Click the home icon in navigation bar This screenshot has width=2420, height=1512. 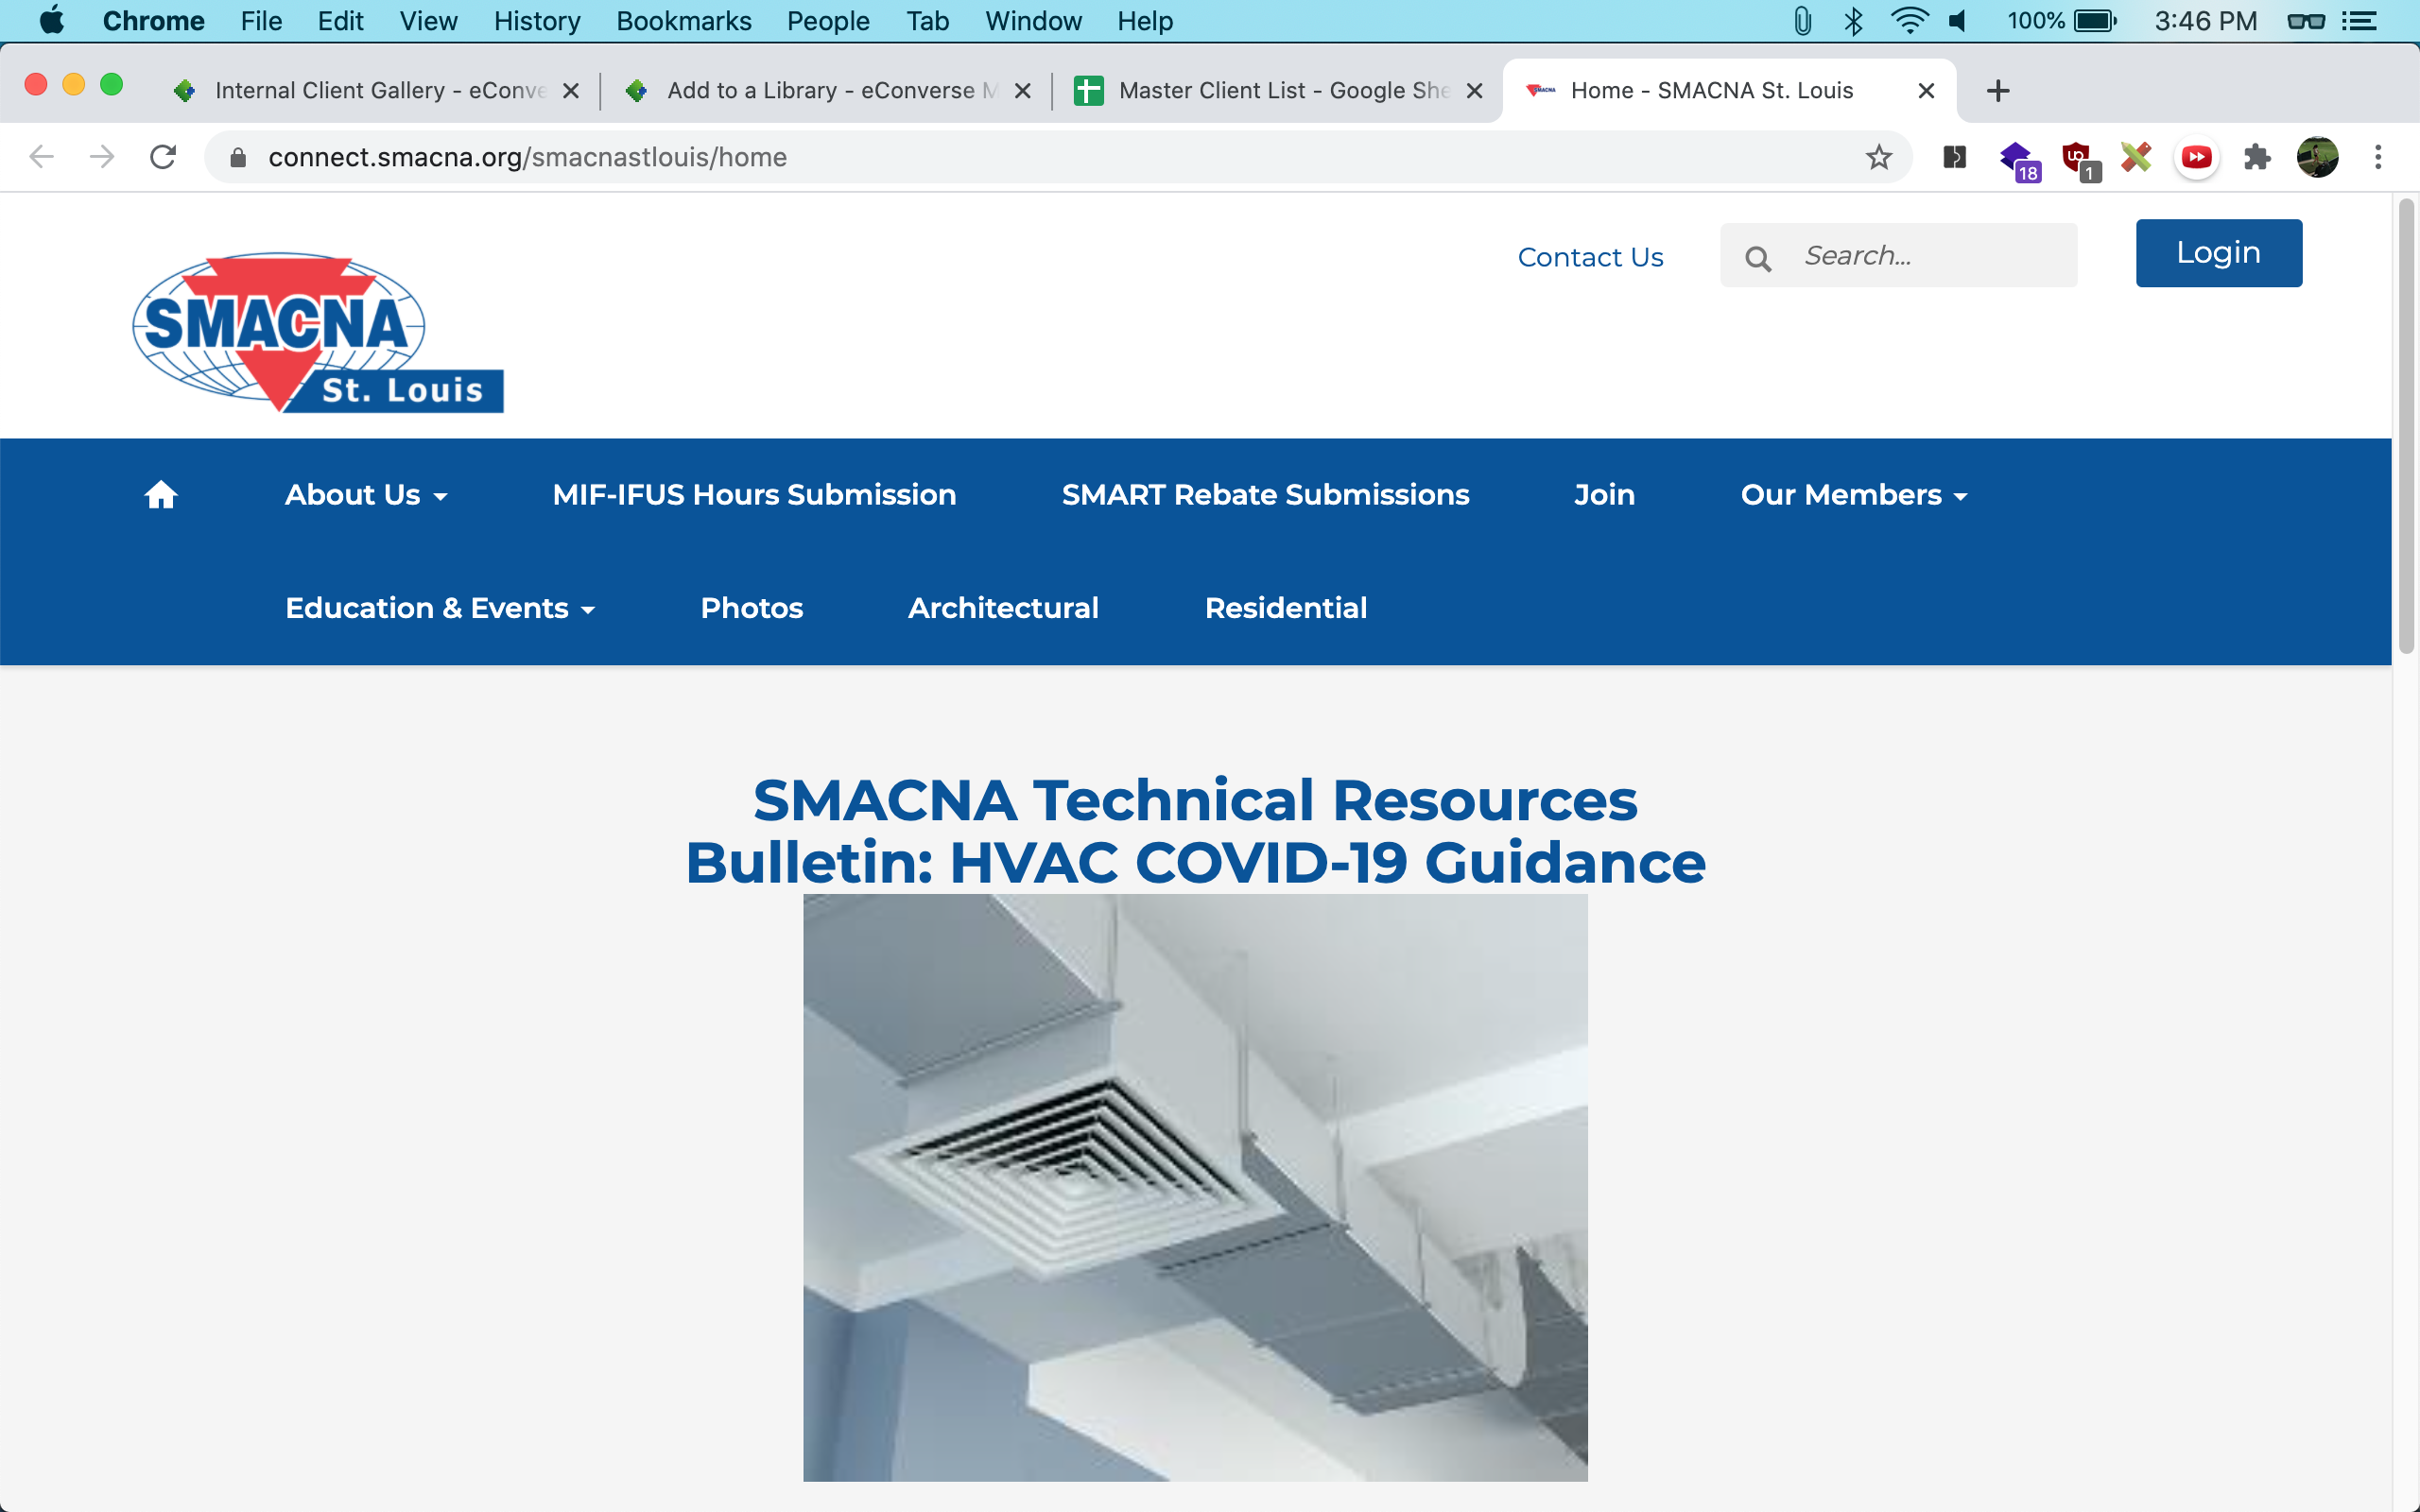(160, 495)
